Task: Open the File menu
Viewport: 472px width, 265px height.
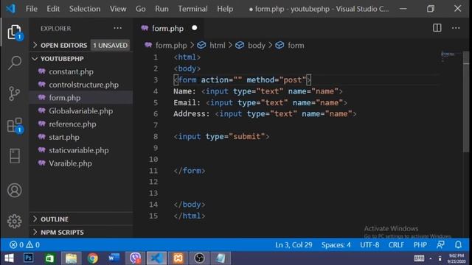Action: tap(32, 9)
